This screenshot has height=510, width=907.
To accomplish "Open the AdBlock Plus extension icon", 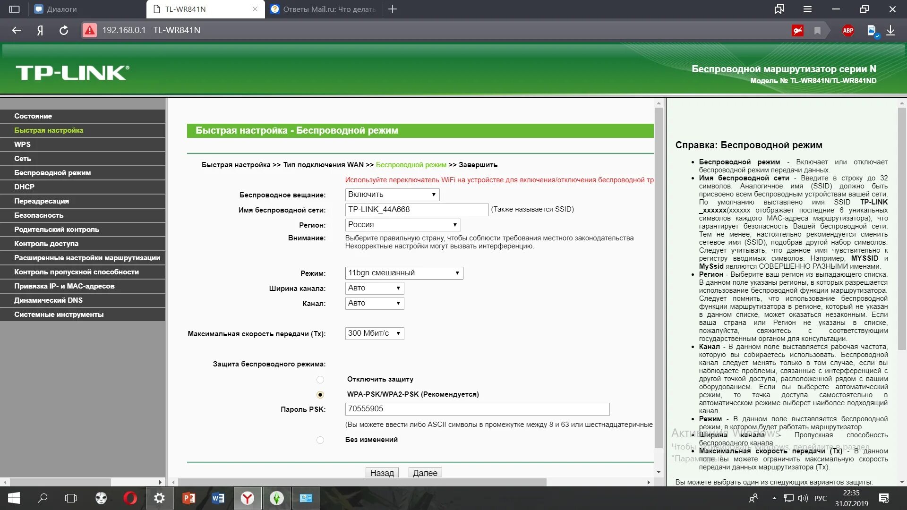I will pos(848,31).
